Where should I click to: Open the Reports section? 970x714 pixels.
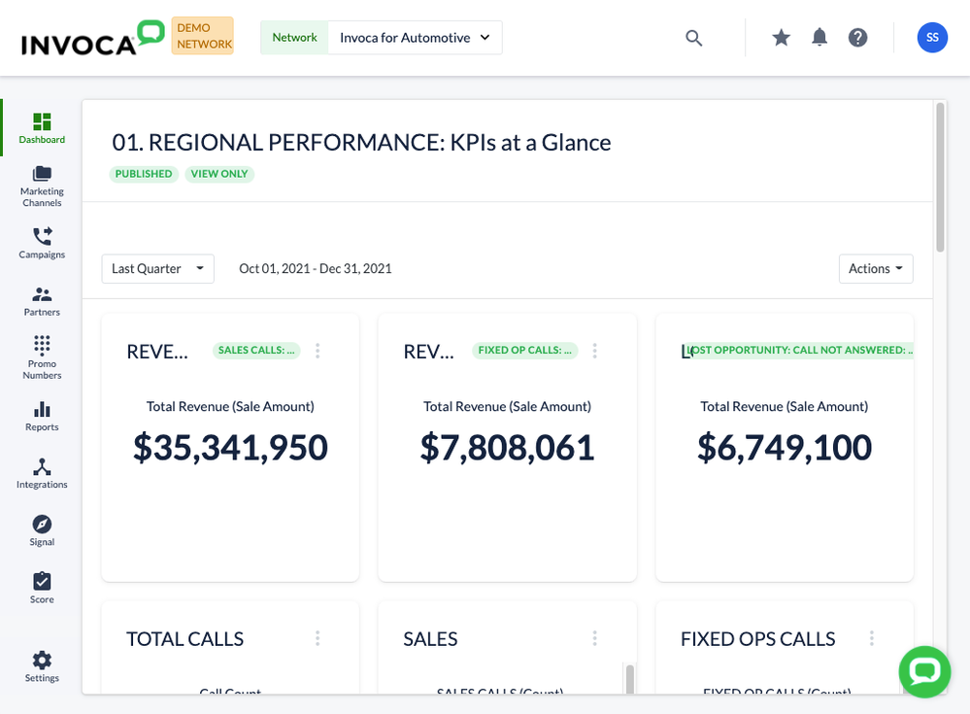click(42, 416)
